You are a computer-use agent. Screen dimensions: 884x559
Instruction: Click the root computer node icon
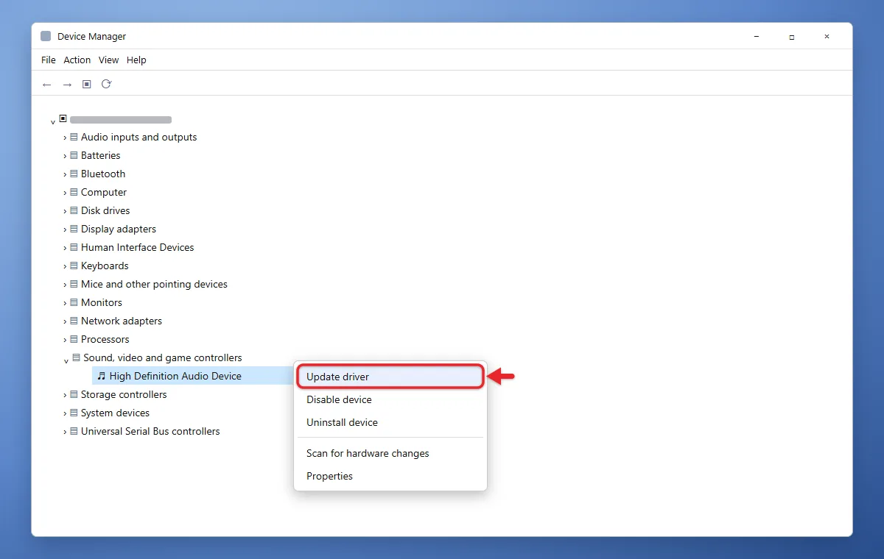tap(63, 118)
